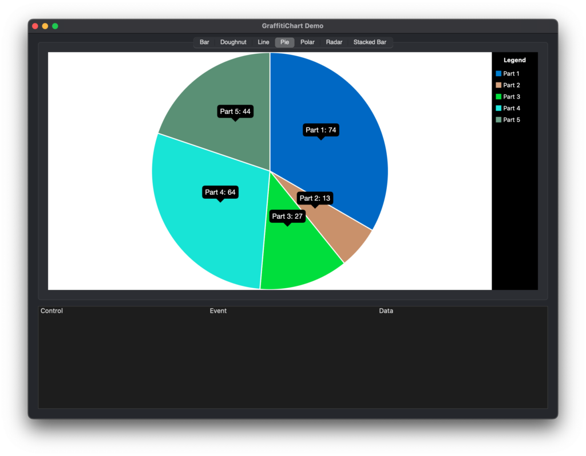Viewport: 586px width, 456px height.
Task: Click the Event column header
Action: pos(218,311)
